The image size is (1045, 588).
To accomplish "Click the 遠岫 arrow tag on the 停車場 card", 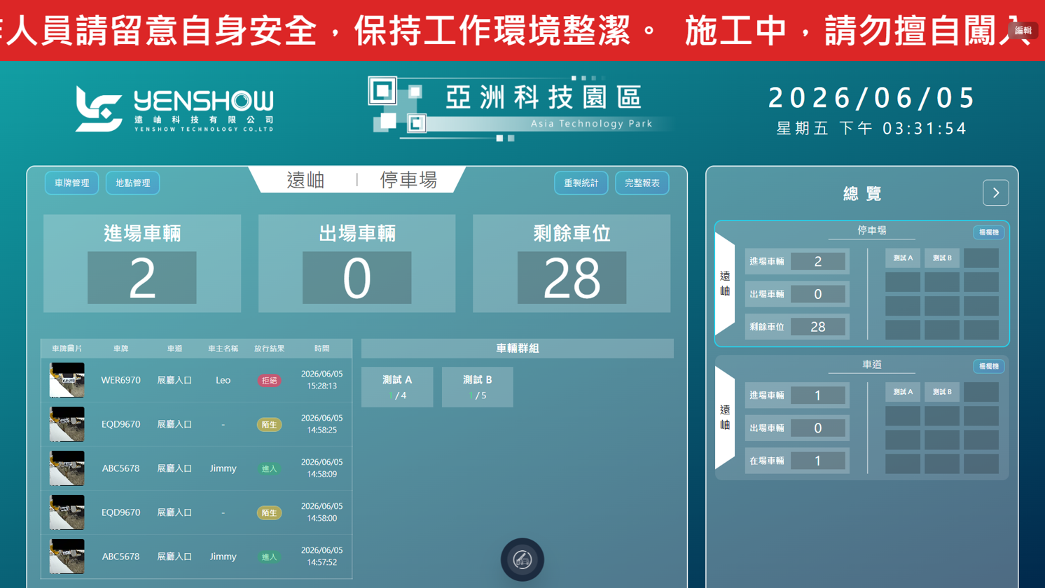I will pos(725,284).
